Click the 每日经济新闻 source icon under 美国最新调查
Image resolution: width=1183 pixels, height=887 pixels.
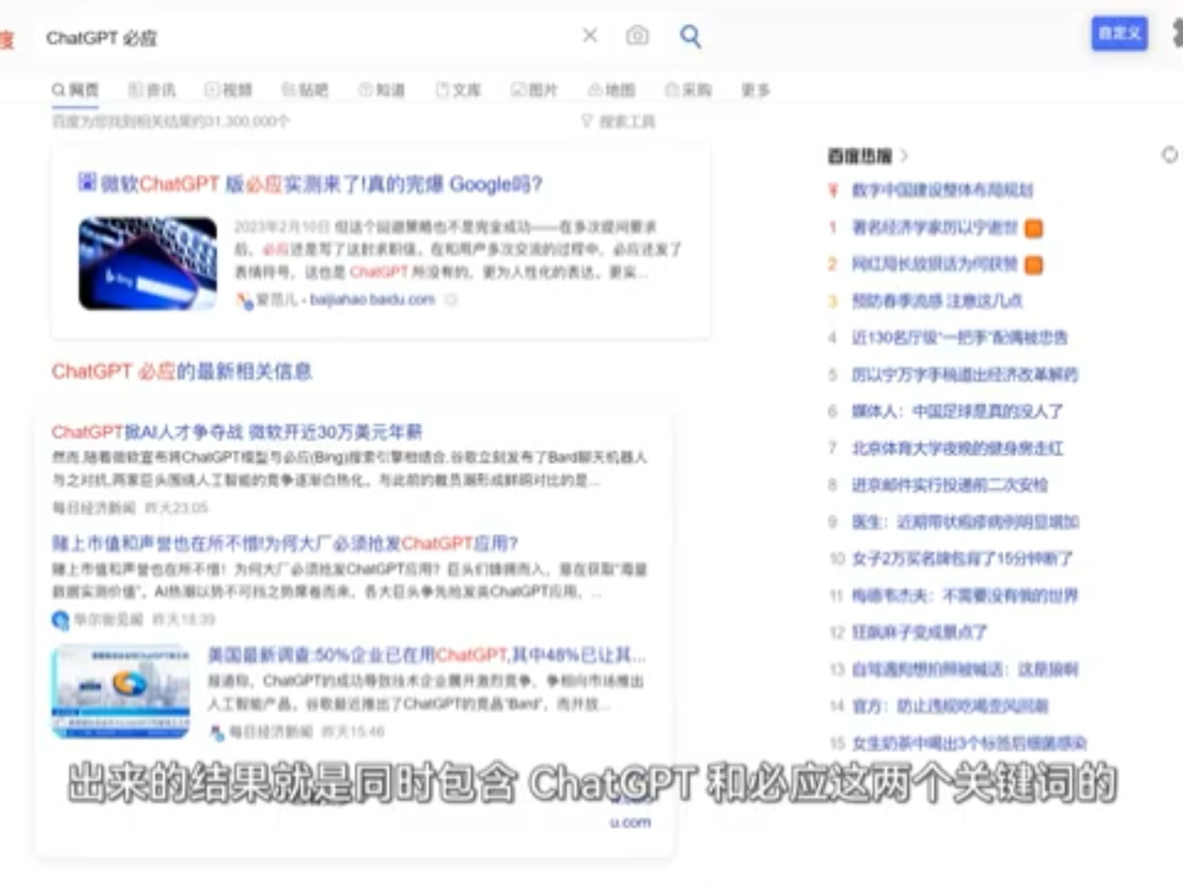(x=217, y=732)
